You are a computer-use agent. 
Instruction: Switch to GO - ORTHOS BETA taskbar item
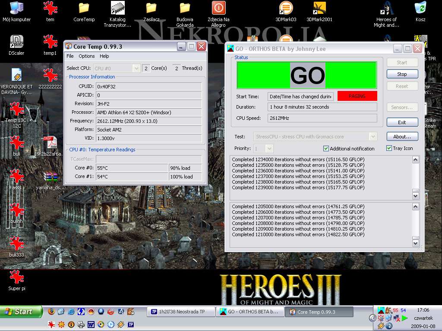(250, 312)
